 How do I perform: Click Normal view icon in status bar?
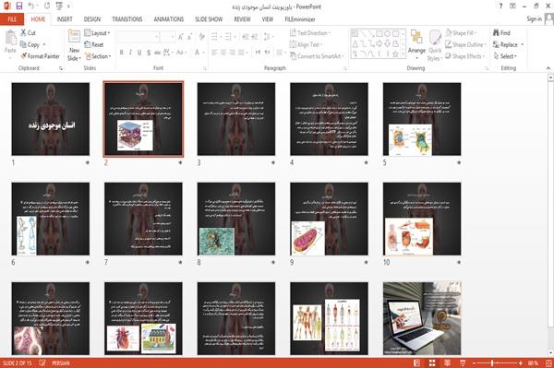(417, 363)
